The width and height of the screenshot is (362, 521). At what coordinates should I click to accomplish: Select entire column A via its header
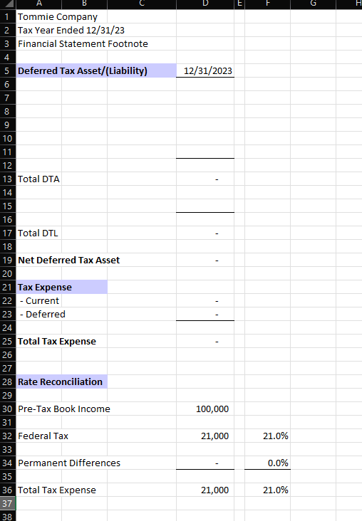coord(39,4)
